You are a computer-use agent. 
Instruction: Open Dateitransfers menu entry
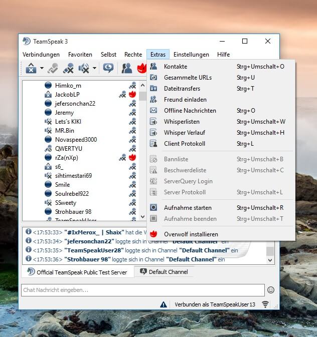(x=221, y=89)
